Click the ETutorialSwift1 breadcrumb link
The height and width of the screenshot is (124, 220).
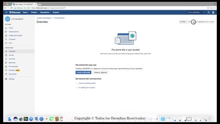pos(59,18)
